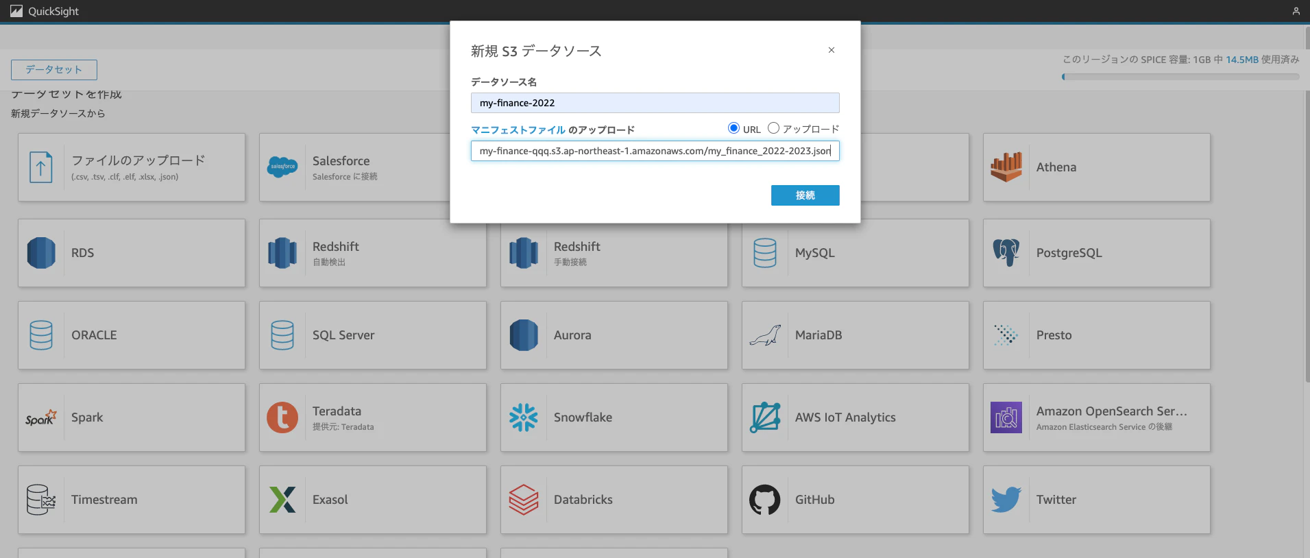The width and height of the screenshot is (1310, 558).
Task: Click the MySQL card label
Action: [x=814, y=253]
